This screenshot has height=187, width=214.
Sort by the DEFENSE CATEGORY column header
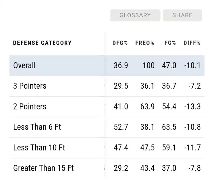click(x=42, y=43)
